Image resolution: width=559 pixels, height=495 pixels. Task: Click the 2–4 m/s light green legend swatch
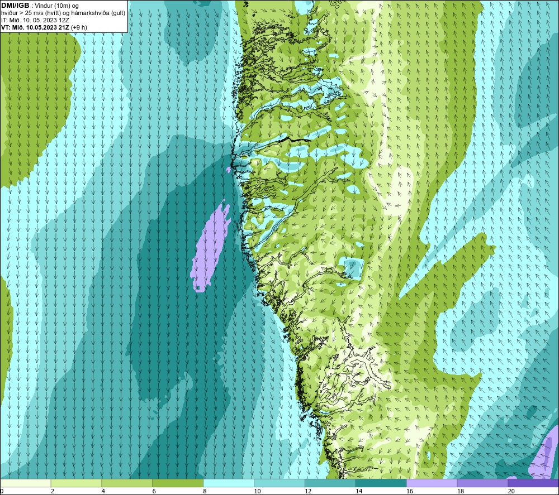(x=76, y=483)
